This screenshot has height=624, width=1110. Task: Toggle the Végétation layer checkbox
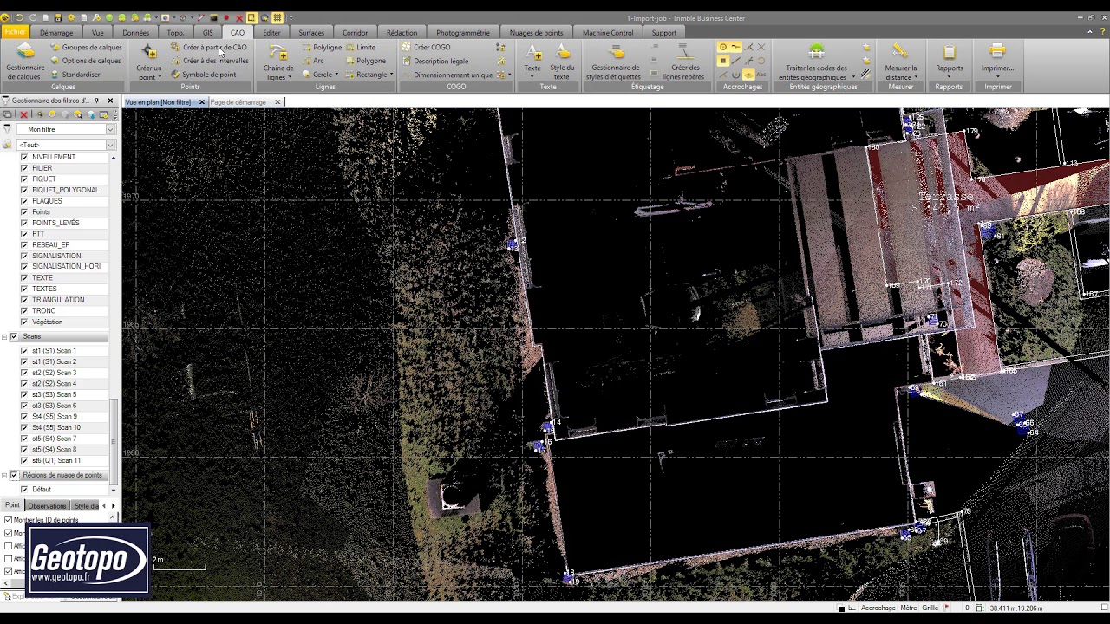coord(24,322)
